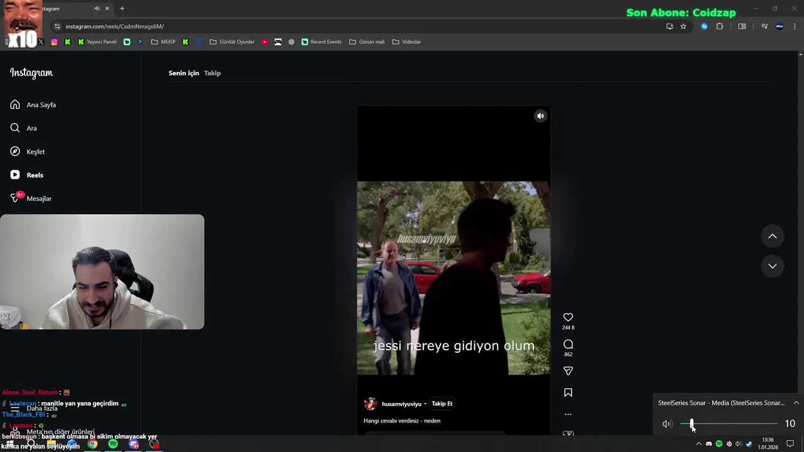Open the reel's three-dot more options

[568, 414]
